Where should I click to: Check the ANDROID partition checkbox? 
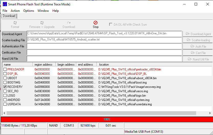(5, 100)
